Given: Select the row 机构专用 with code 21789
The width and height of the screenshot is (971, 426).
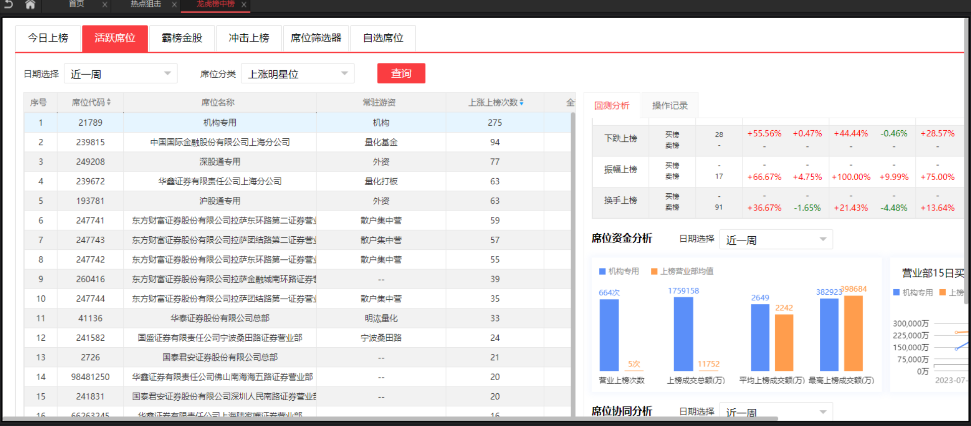Looking at the screenshot, I should point(297,123).
